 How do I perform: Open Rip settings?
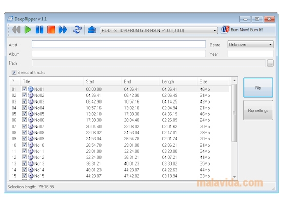(x=258, y=110)
